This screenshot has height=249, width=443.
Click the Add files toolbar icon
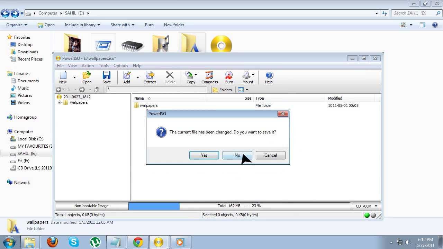tap(127, 77)
